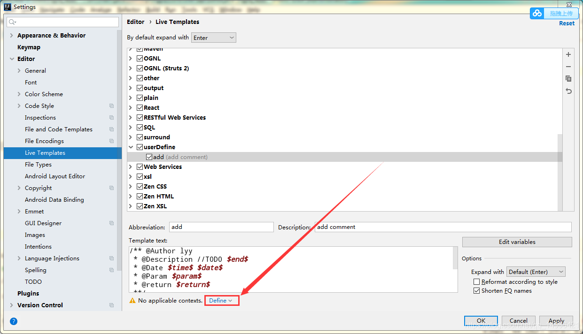Image resolution: width=583 pixels, height=334 pixels.
Task: Open the Define contexts dropdown link
Action: click(x=221, y=301)
